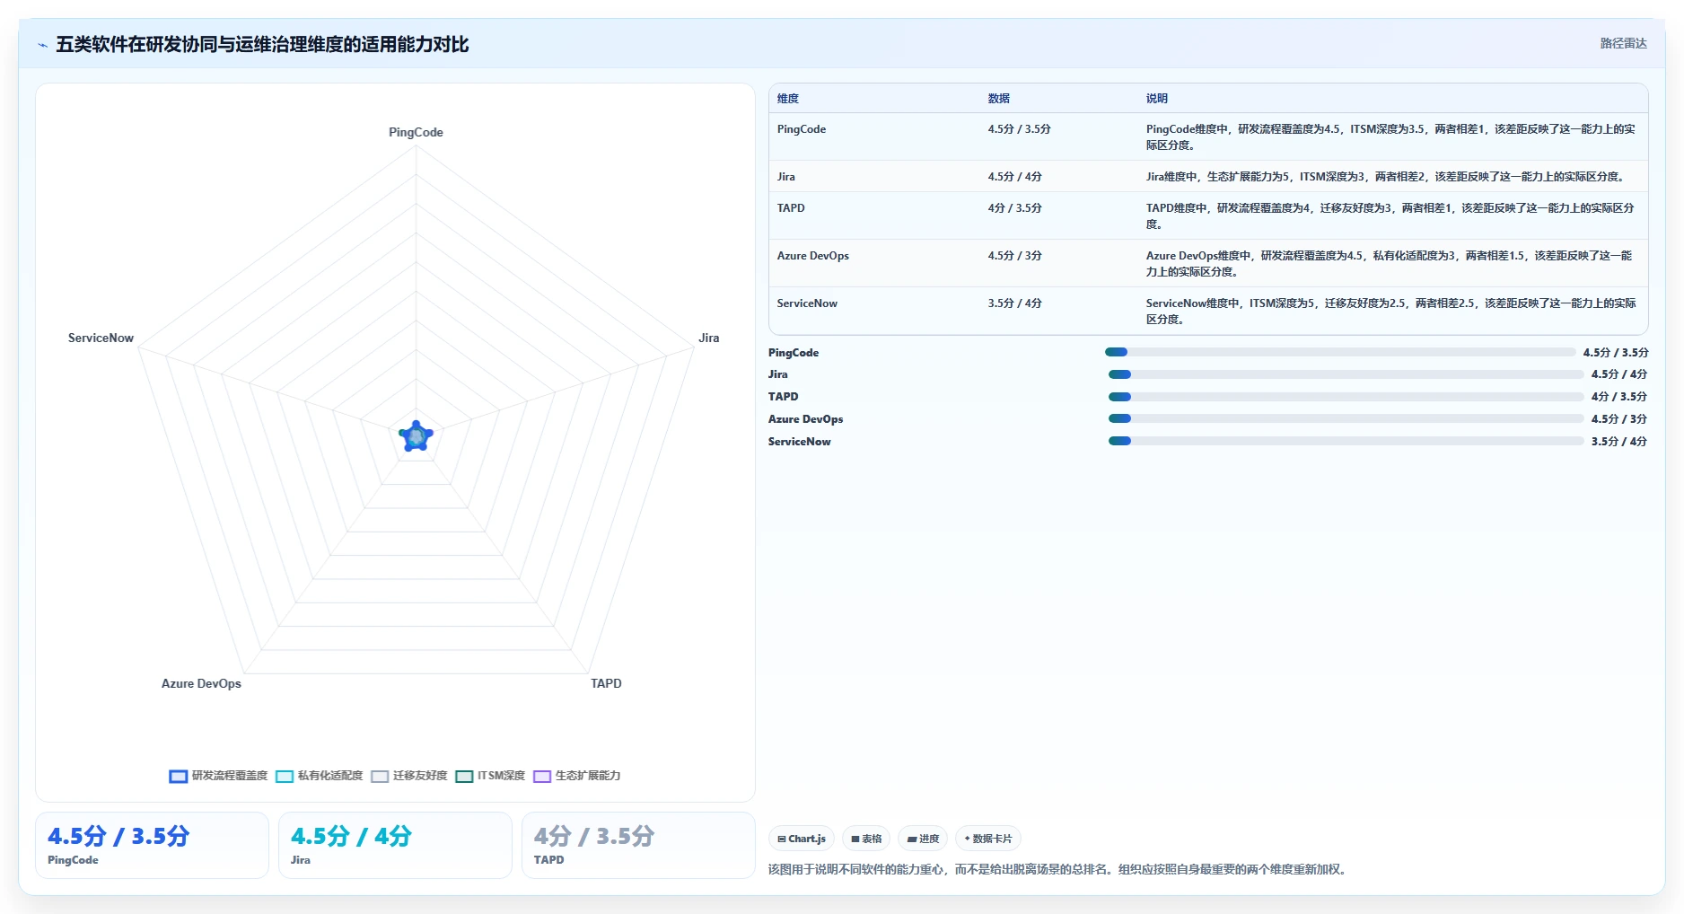Click the Jira table row name
The width and height of the screenshot is (1684, 914).
click(786, 177)
